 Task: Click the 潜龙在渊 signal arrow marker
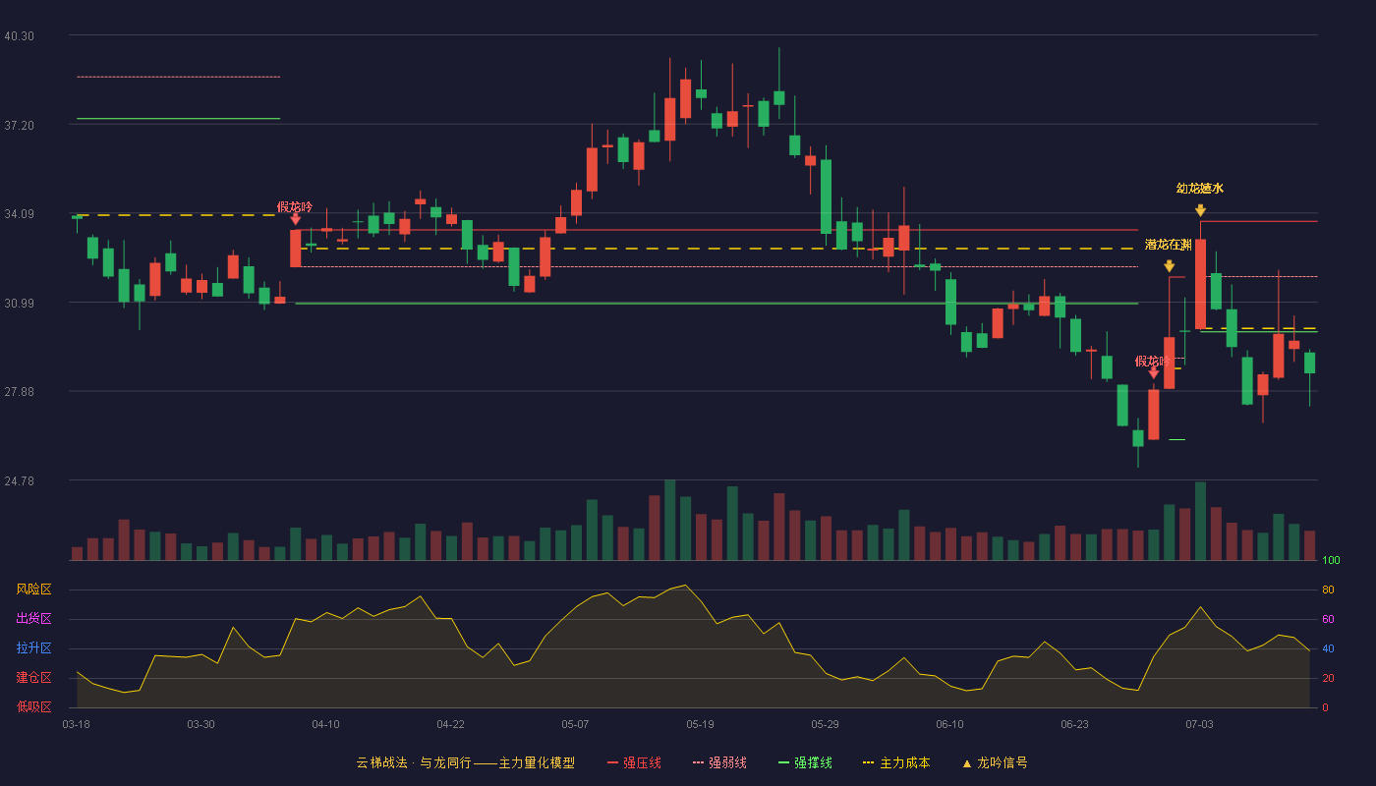point(1169,265)
